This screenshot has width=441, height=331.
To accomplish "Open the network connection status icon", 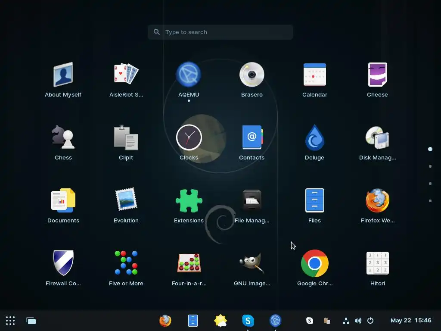I will click(x=346, y=321).
